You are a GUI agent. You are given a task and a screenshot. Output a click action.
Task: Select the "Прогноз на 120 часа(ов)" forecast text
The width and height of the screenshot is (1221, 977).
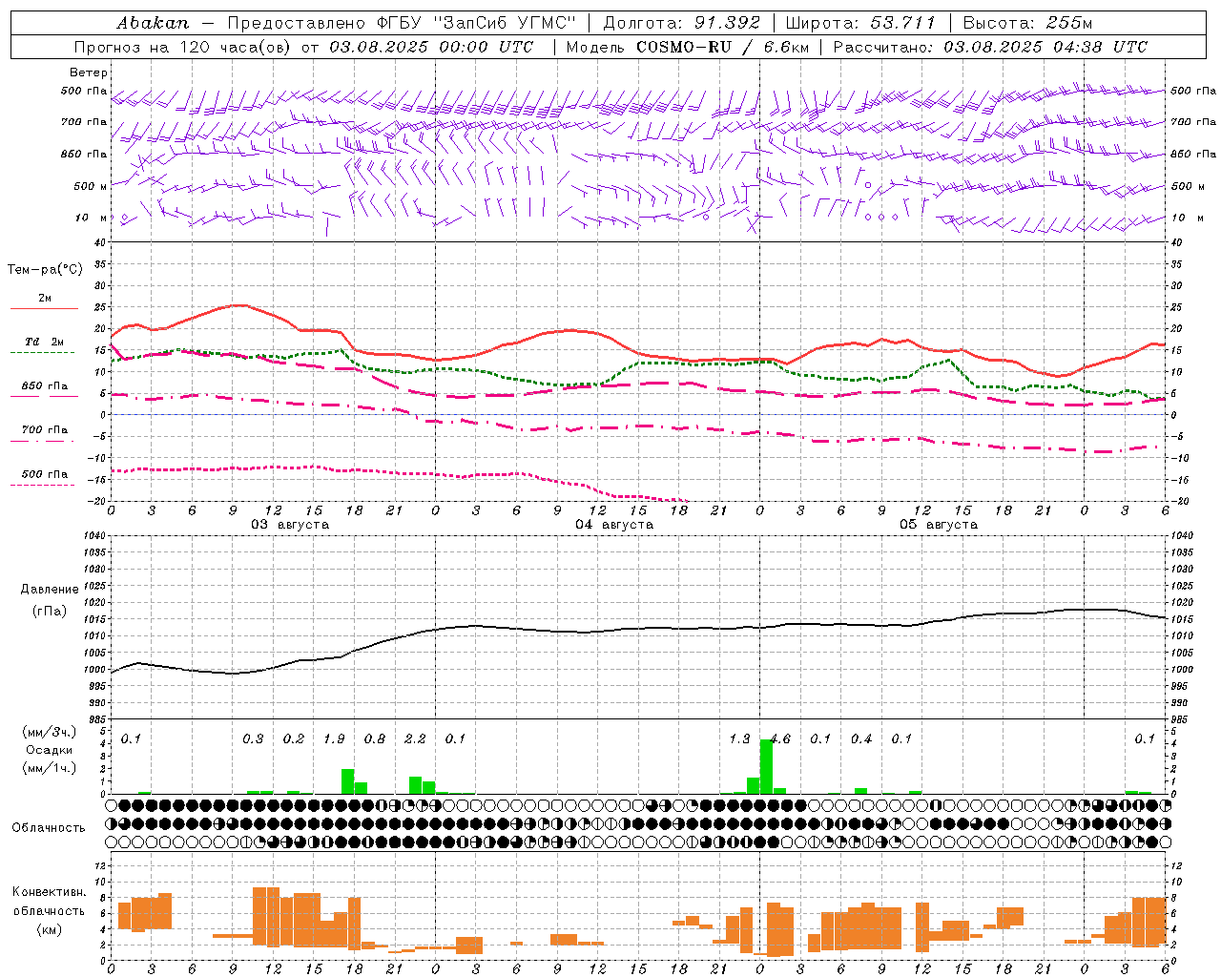[x=184, y=47]
